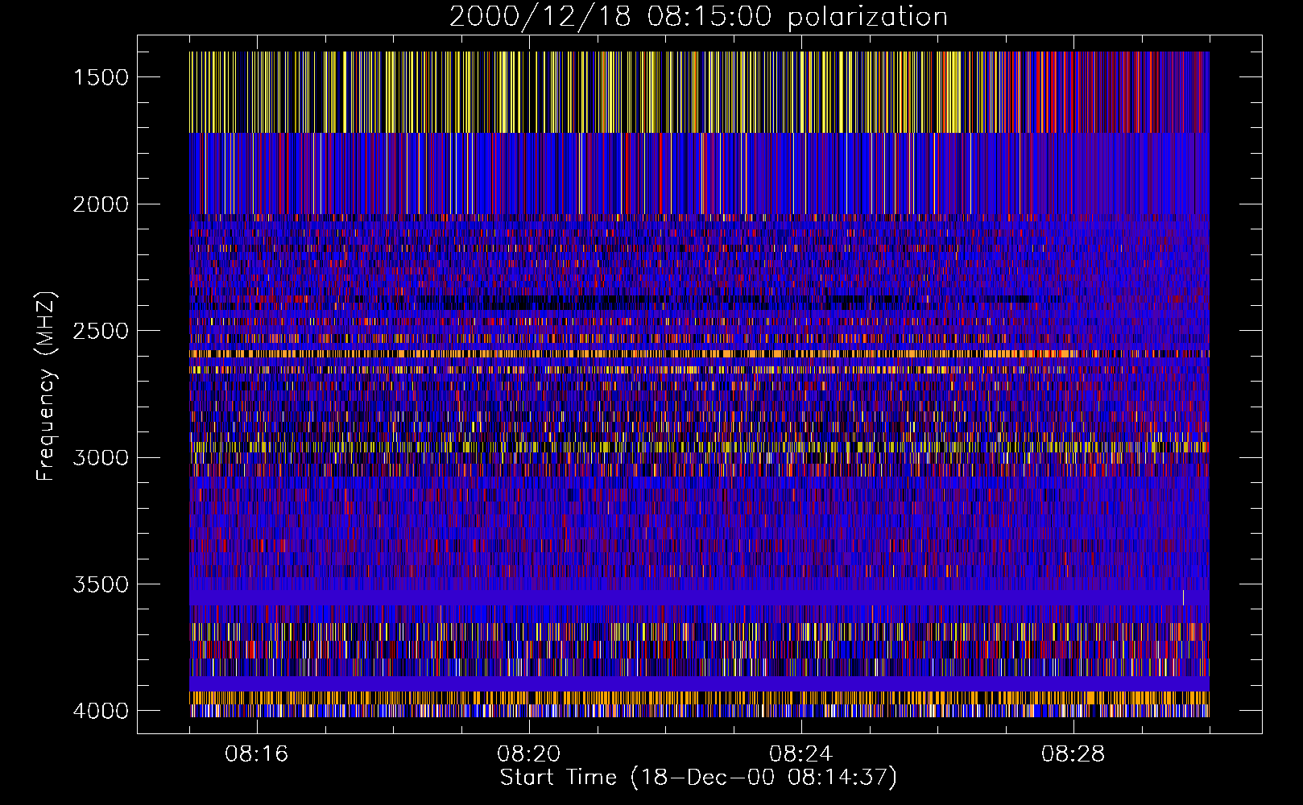
Task: Click the 08:20 time axis label
Action: (529, 754)
